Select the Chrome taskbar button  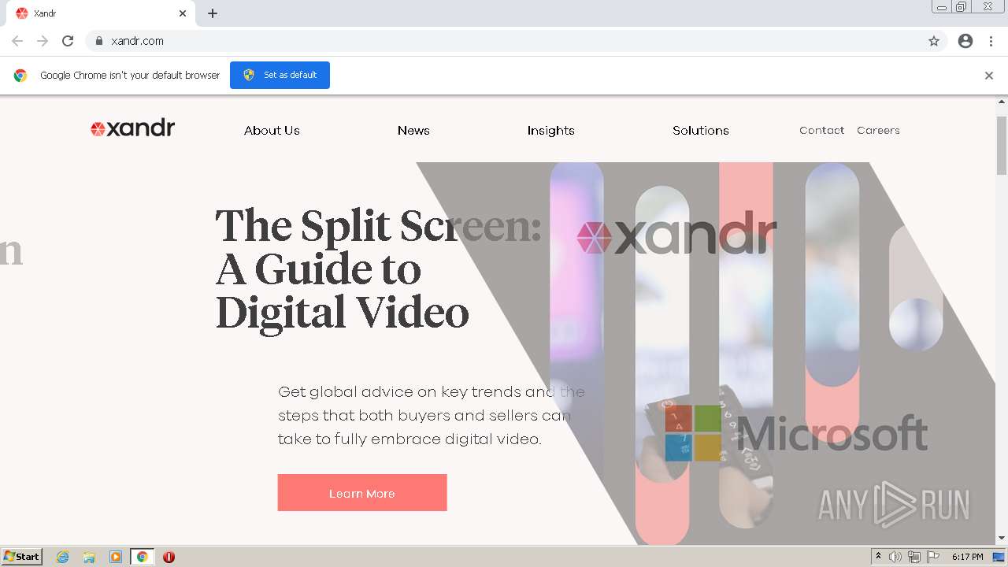[142, 557]
